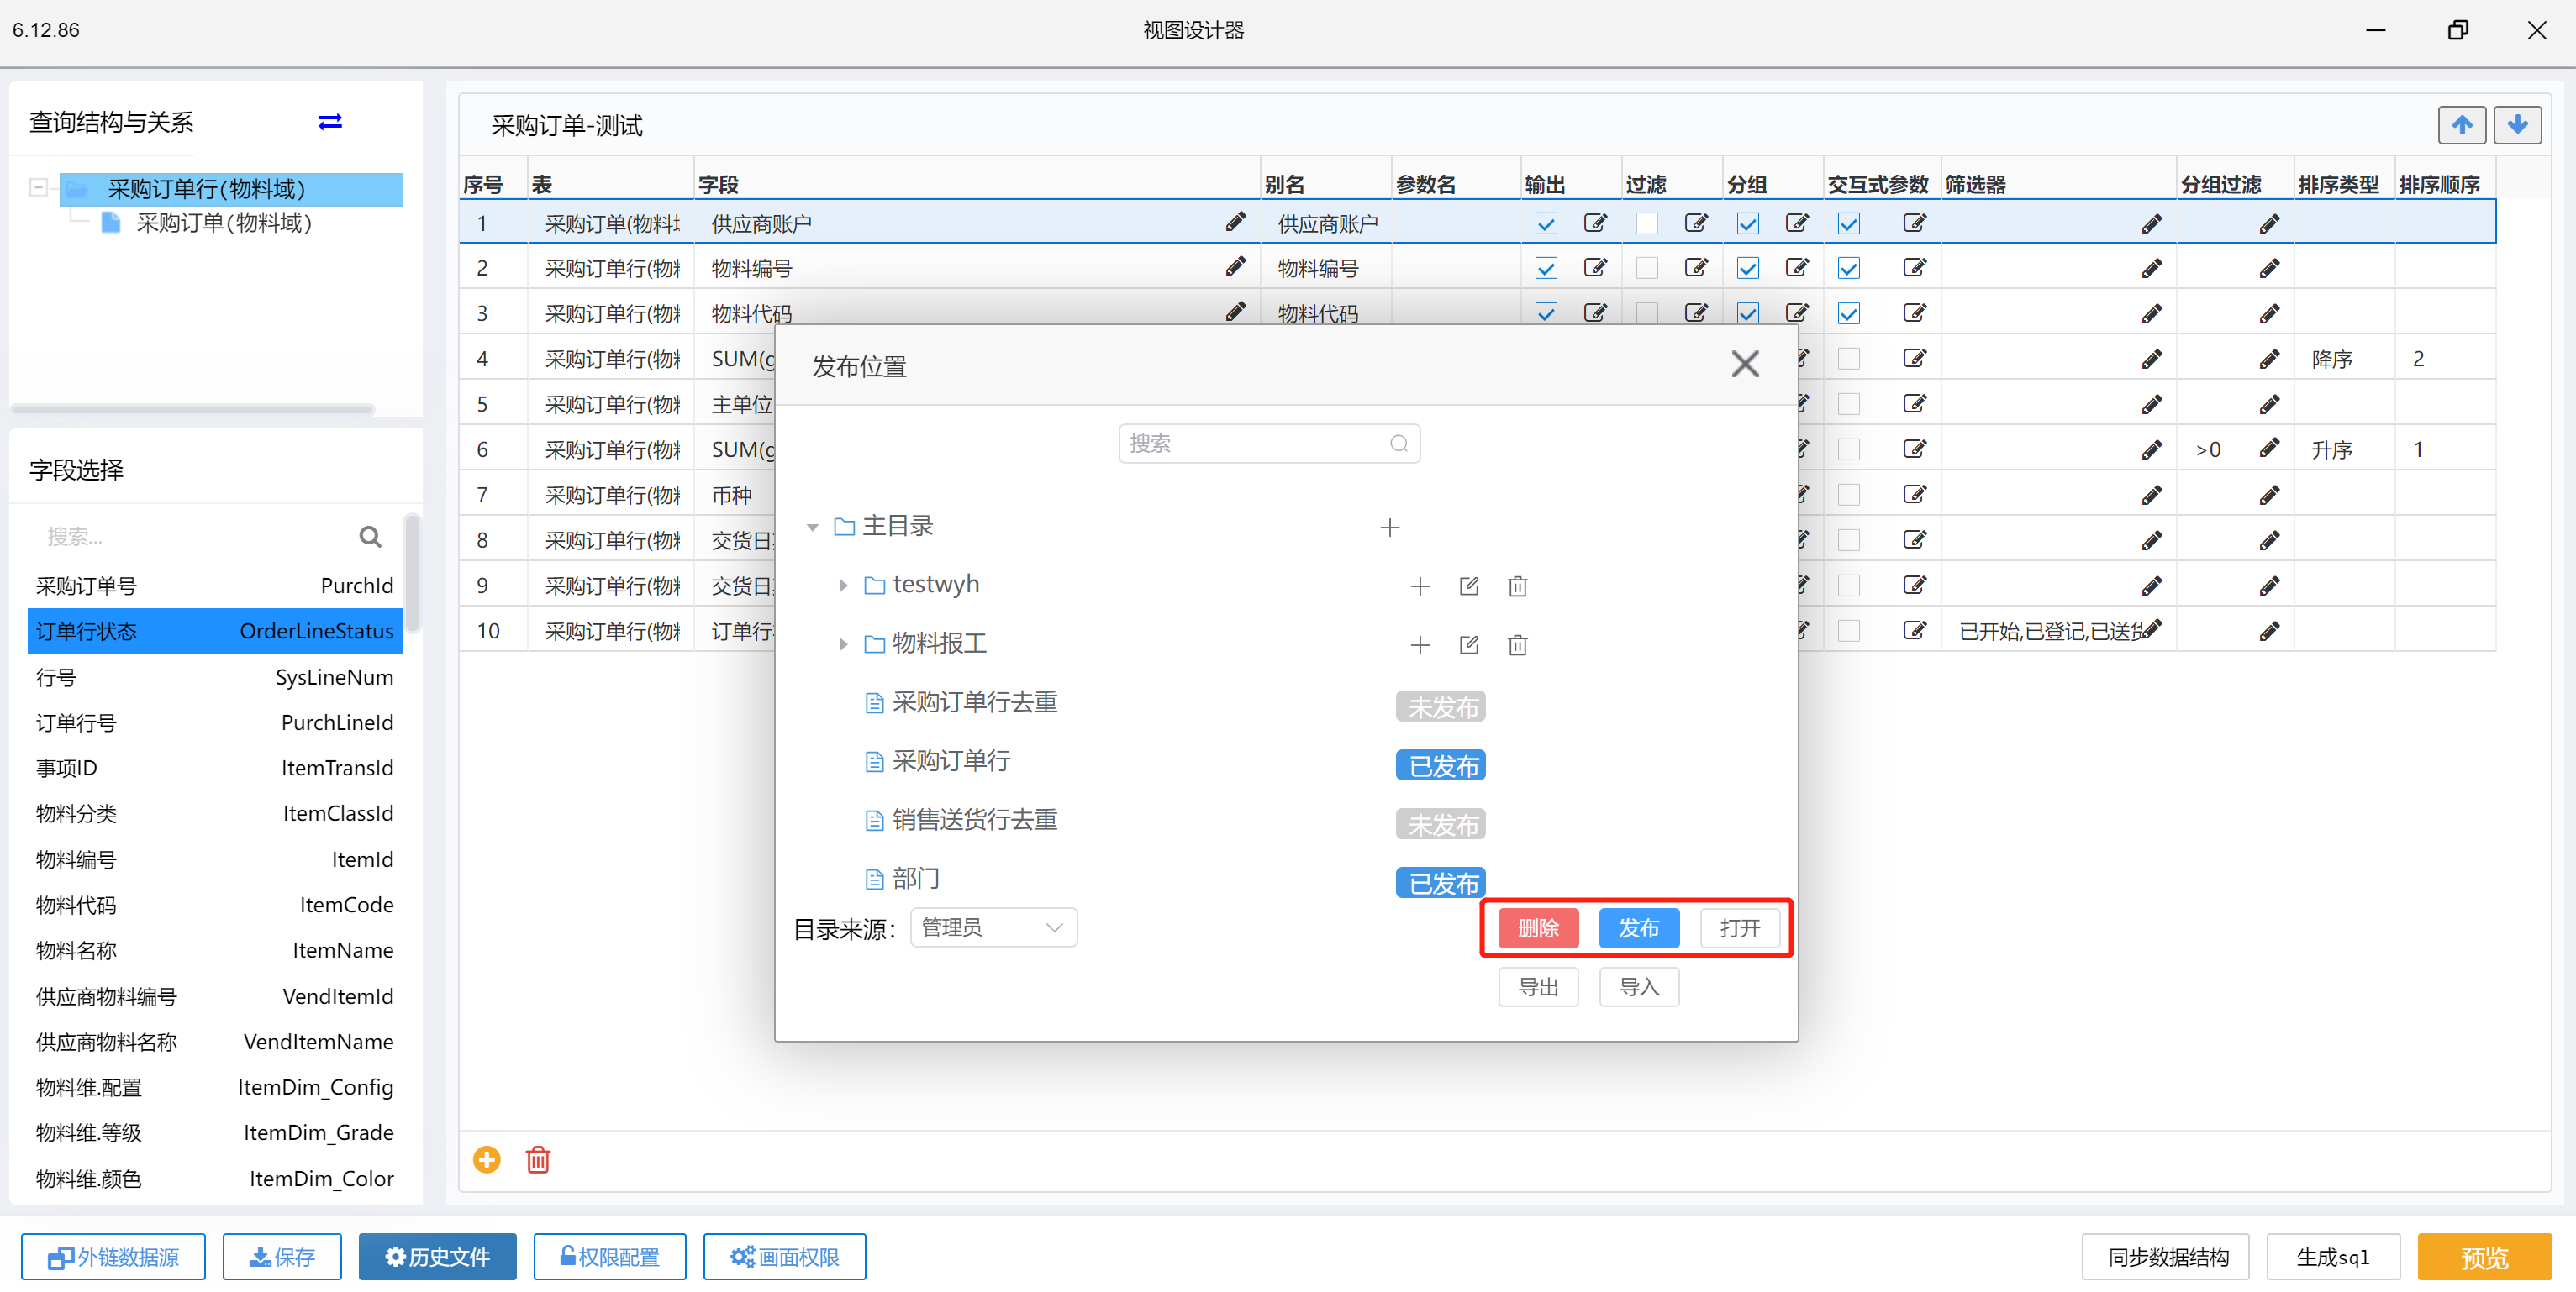This screenshot has width=2576, height=1292.
Task: Delete the testwyh folder via trash icon
Action: 1517,586
